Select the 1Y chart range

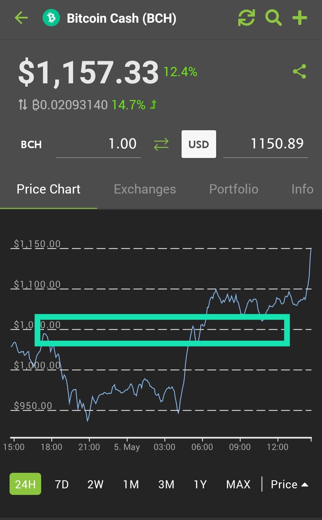pyautogui.click(x=200, y=484)
